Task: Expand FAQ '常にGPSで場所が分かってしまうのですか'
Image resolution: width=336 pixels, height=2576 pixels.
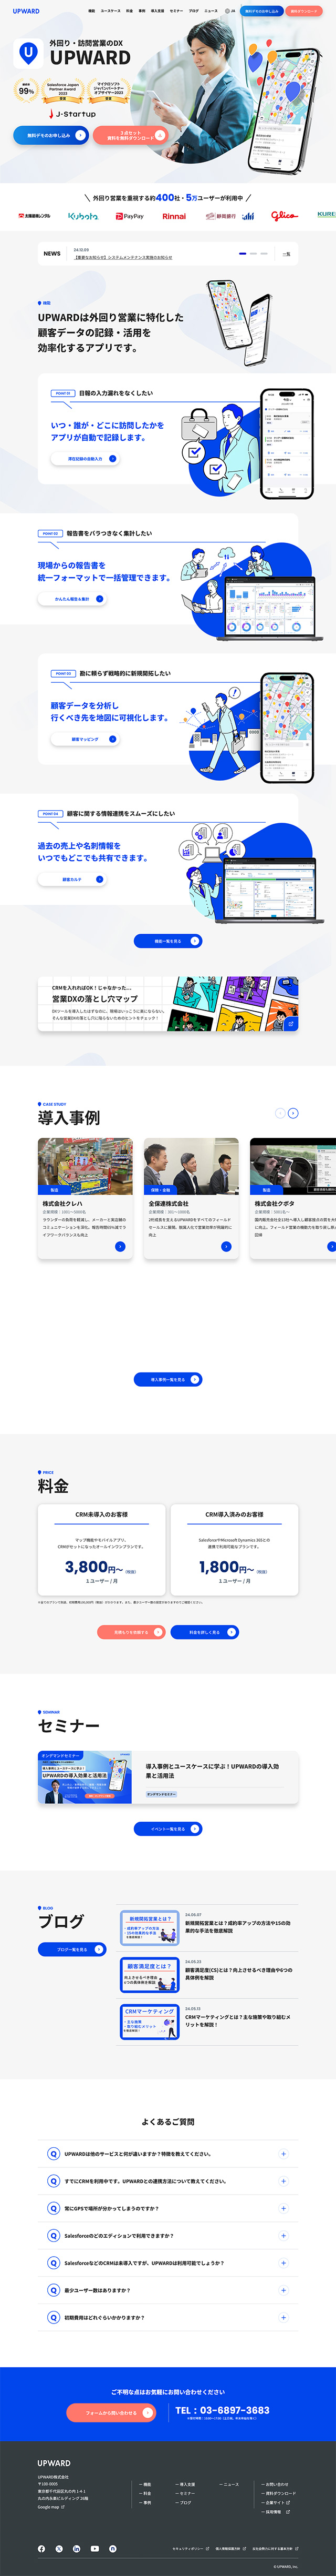Action: pyautogui.click(x=167, y=2208)
